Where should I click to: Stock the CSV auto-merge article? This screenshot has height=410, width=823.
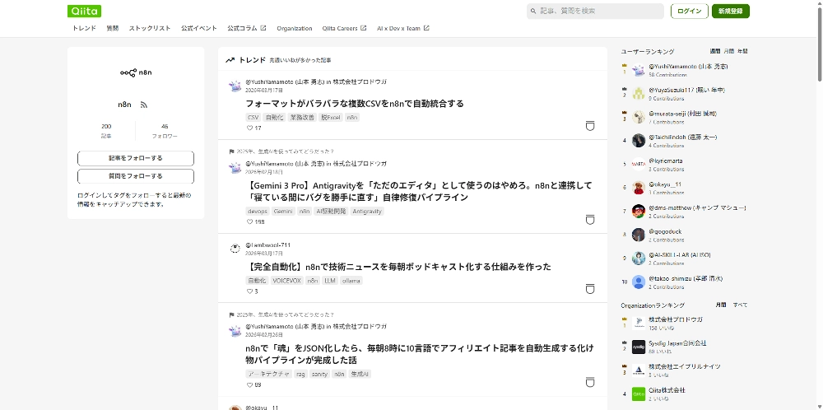coord(589,126)
